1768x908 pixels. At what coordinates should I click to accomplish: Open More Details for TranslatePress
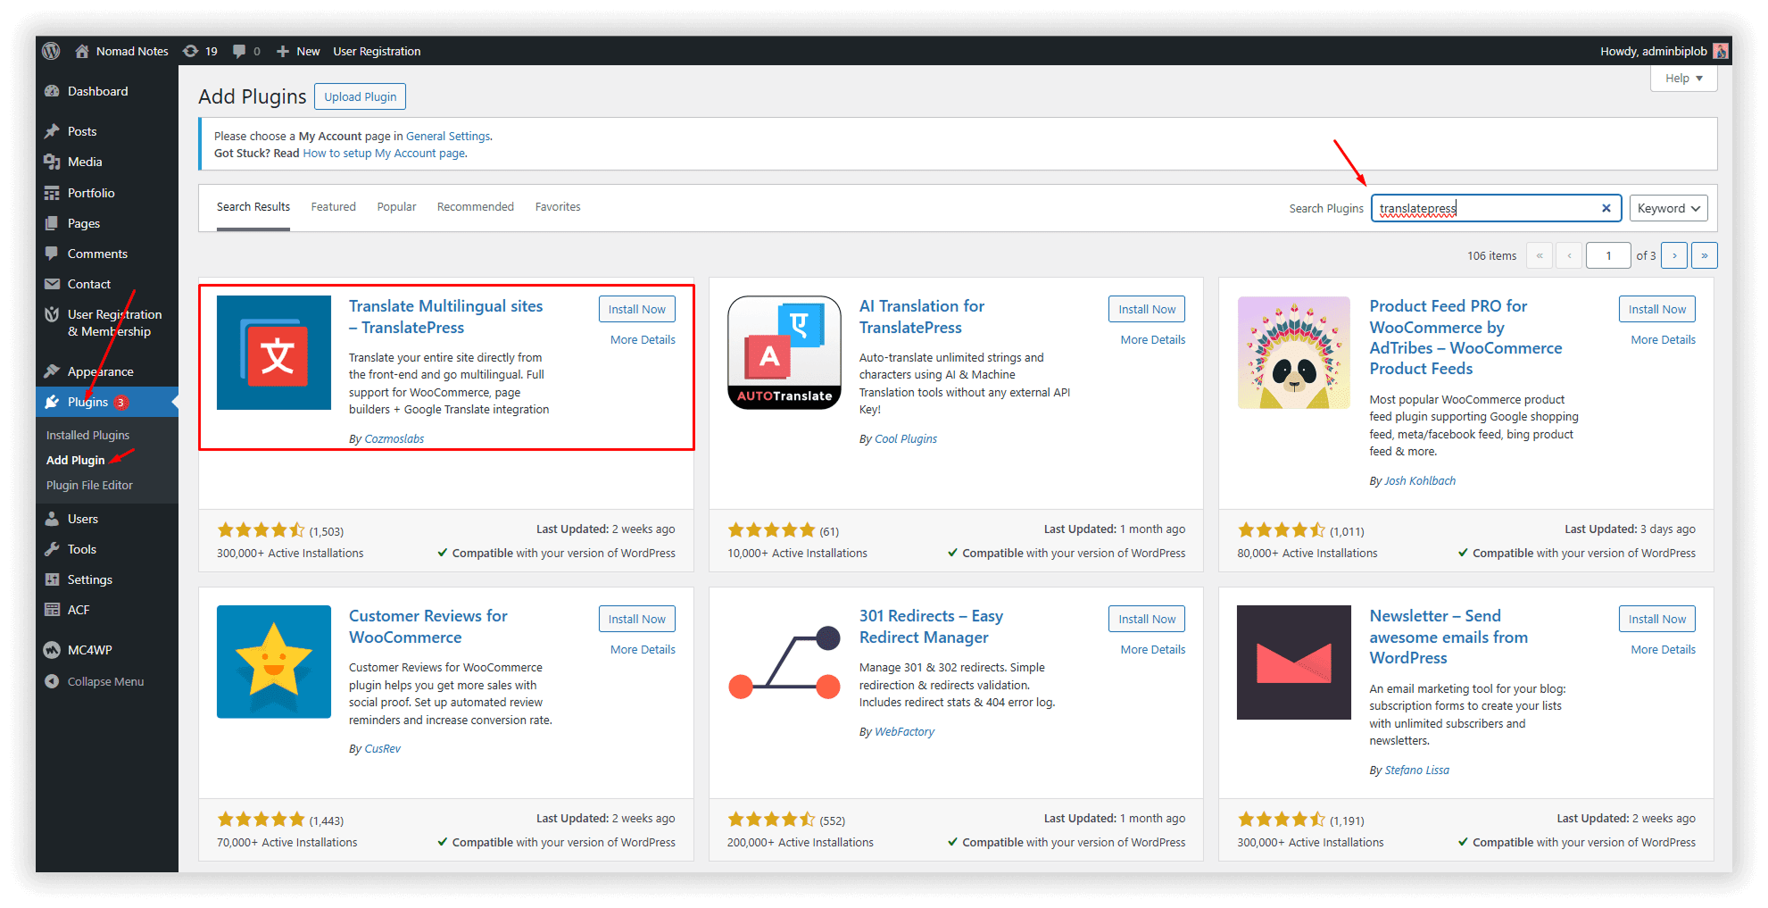pos(643,339)
